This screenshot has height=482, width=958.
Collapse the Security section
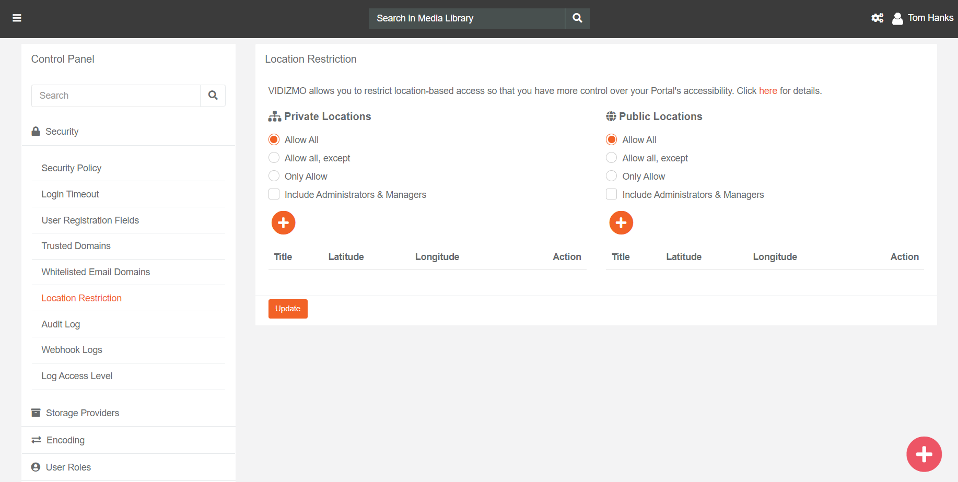tap(62, 132)
